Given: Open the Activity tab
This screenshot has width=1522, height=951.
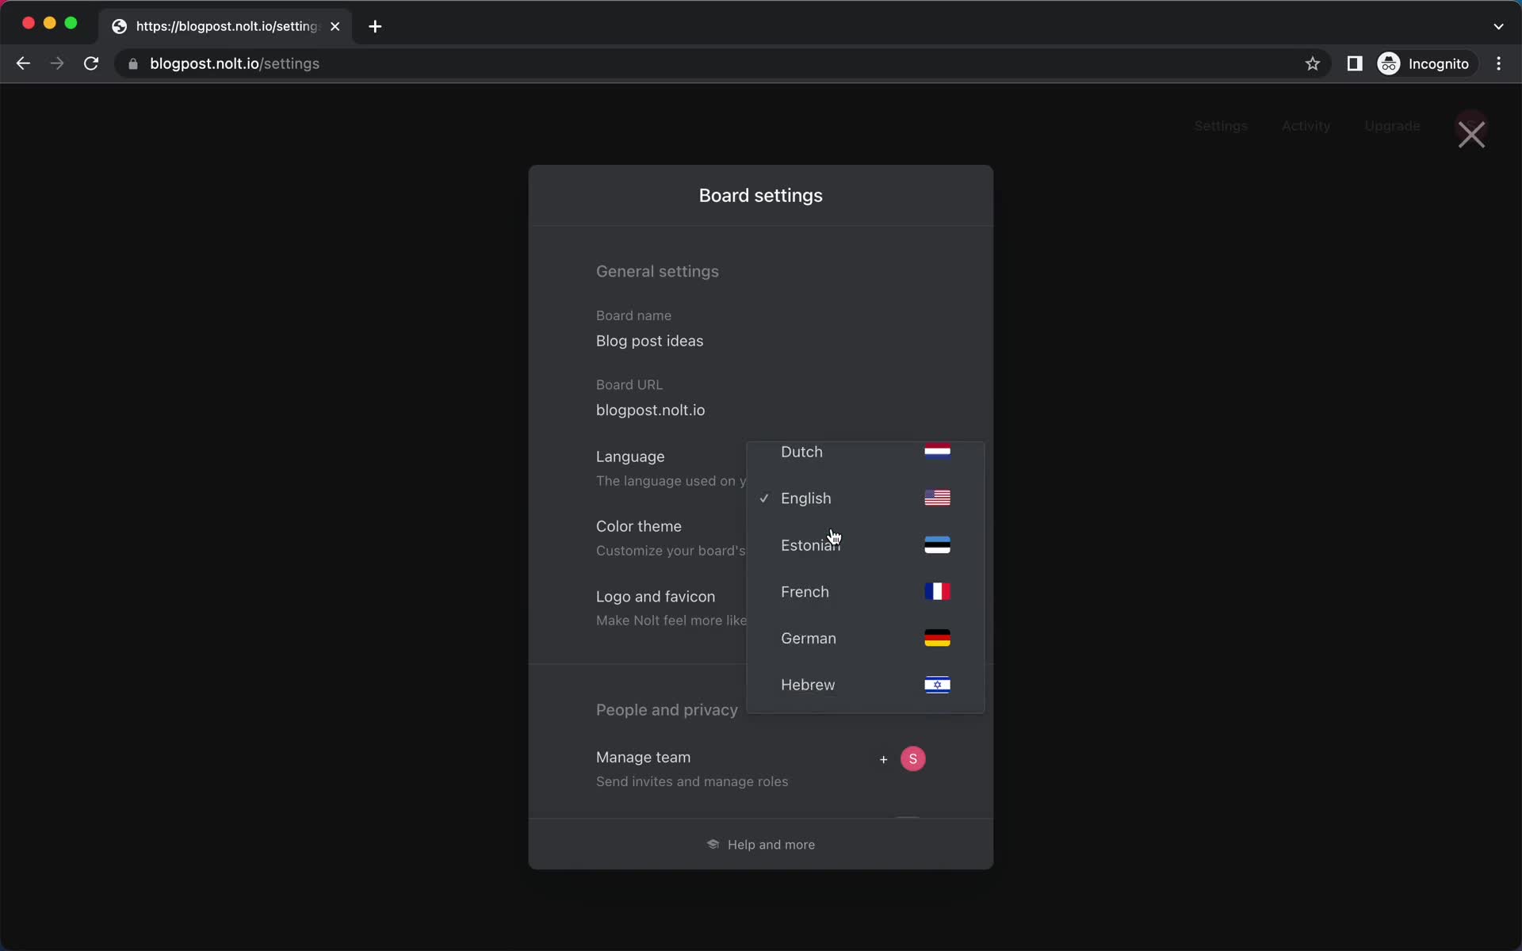Looking at the screenshot, I should pyautogui.click(x=1306, y=125).
